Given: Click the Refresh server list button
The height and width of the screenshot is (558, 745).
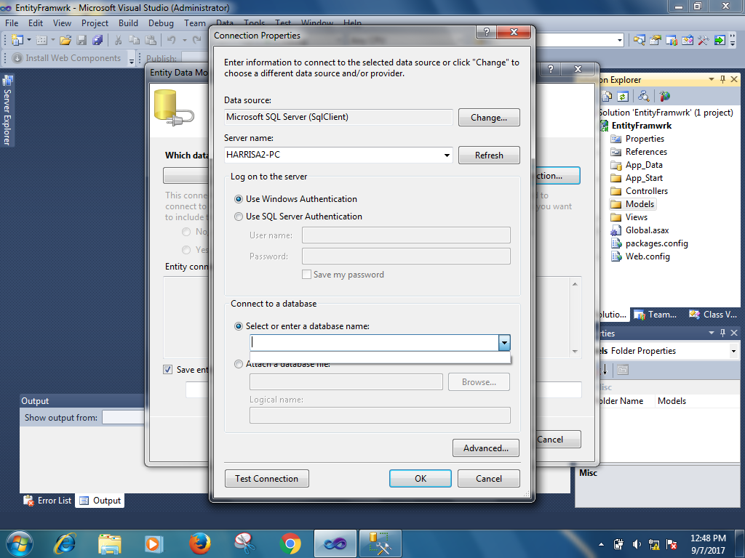Looking at the screenshot, I should pos(489,155).
